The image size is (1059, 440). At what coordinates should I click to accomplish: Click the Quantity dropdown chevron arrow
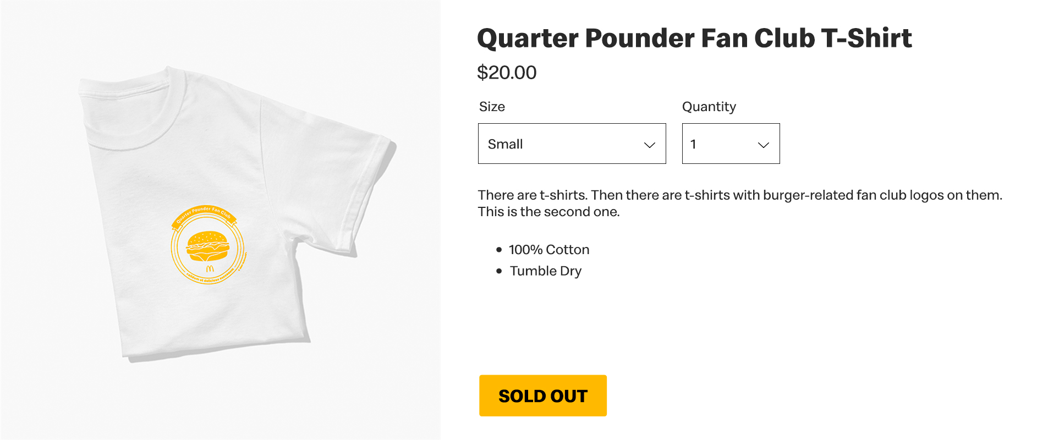coord(764,145)
